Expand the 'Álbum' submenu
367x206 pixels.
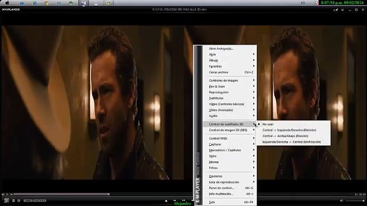pos(229,60)
